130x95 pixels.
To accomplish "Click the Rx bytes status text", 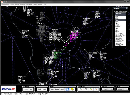I will tap(6, 94).
